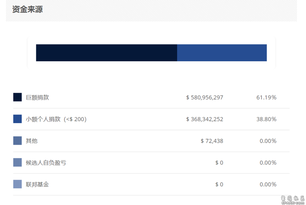Click the 0.00% value in 候选人自负盈亏 row
Screen dimensions: 306x205
(268, 162)
